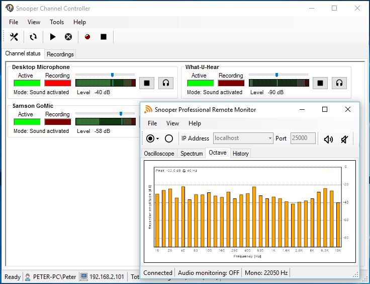Click the disconnect circle icon in the Remote Monitor
This screenshot has width=370, height=284.
point(169,138)
